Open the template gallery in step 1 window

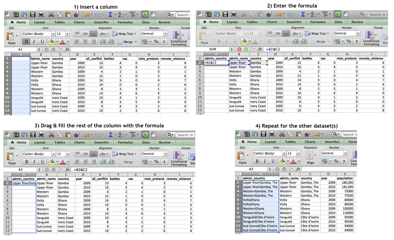(16, 14)
